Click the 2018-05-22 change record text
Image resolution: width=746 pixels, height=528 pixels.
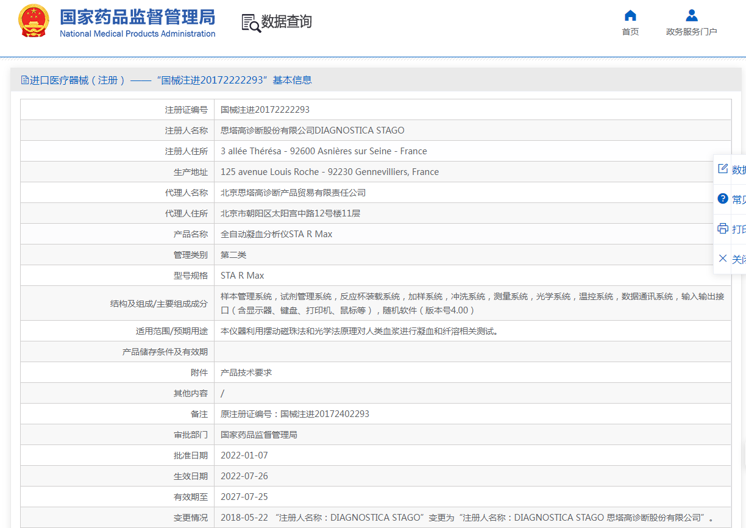coord(467,518)
